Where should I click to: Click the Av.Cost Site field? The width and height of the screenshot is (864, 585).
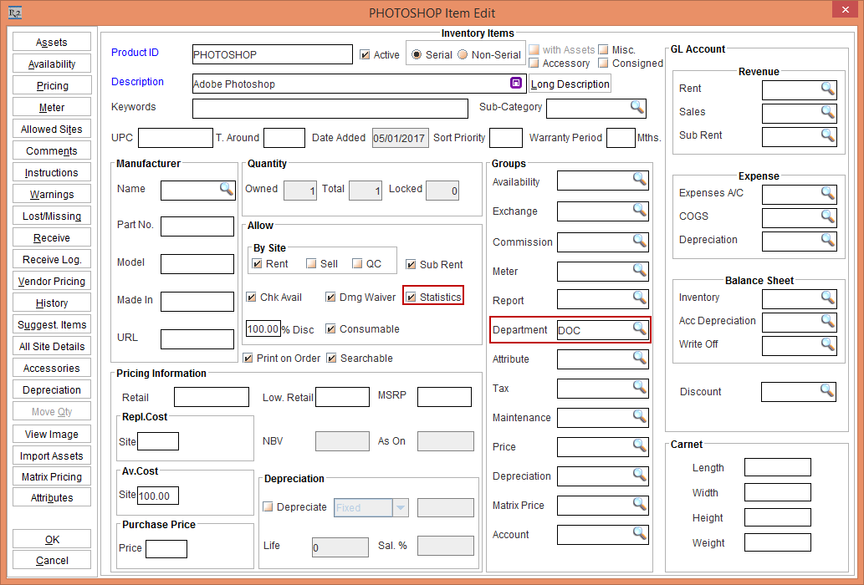tap(157, 496)
